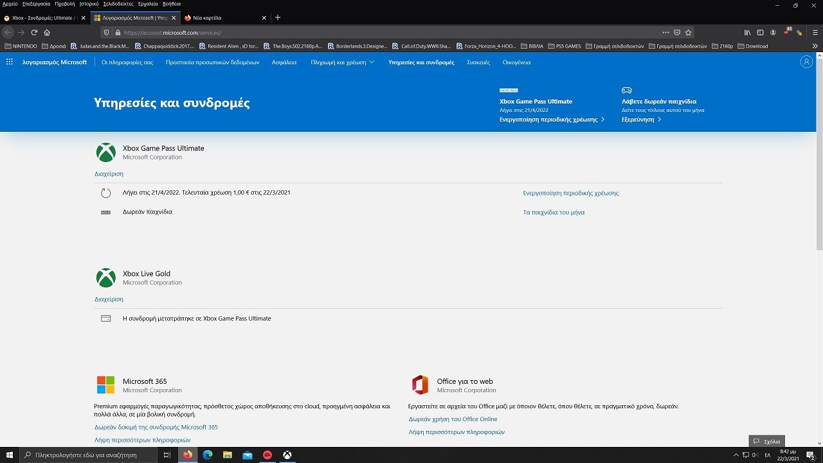Save page to Pocket icon
The width and height of the screenshot is (823, 463).
pos(677,32)
